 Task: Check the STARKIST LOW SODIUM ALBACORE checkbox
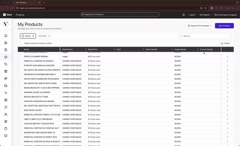click(x=20, y=65)
